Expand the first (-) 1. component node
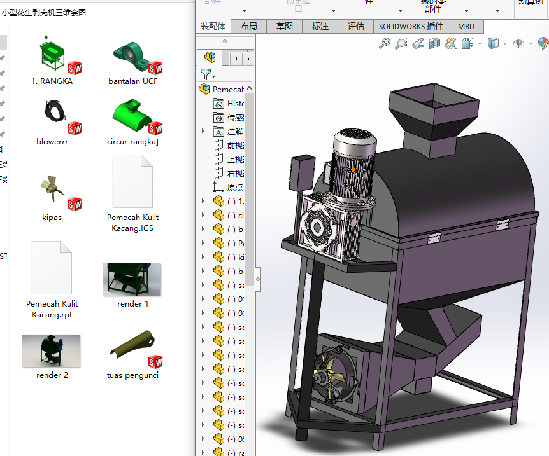 coord(203,201)
